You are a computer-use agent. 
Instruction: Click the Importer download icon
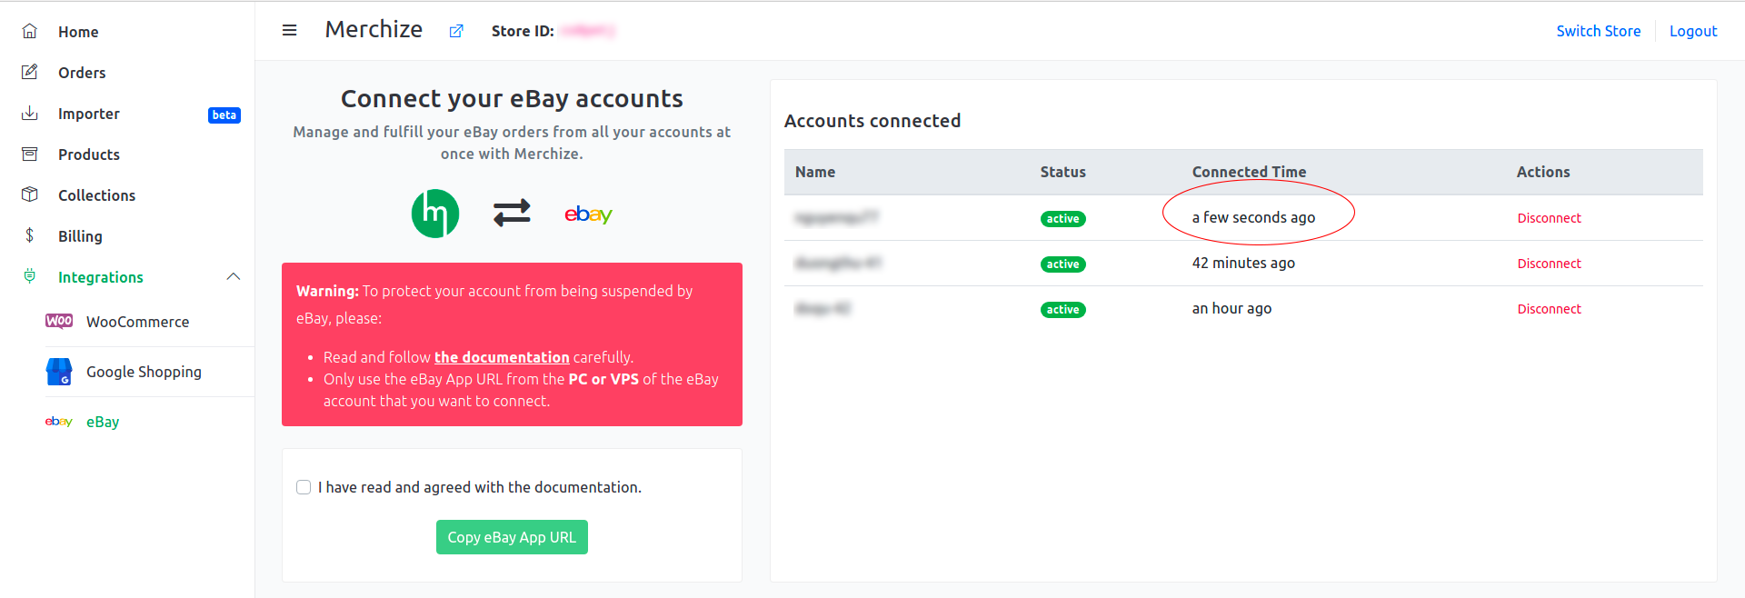coord(30,113)
